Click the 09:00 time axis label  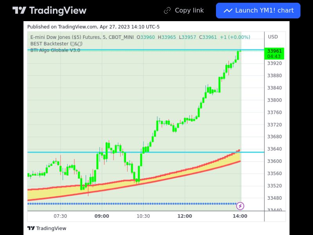coord(102,216)
